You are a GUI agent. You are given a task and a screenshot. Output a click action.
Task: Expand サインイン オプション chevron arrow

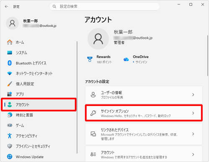click(x=193, y=113)
